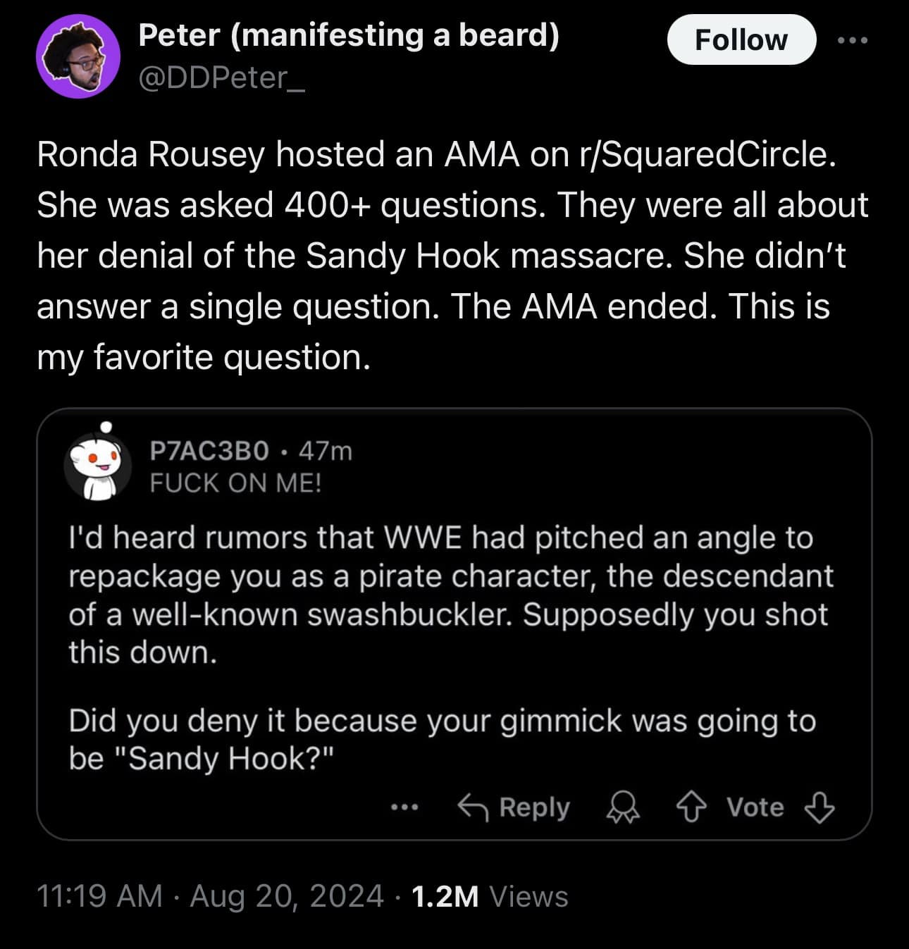Image resolution: width=909 pixels, height=949 pixels.
Task: Visit the @DDPeter_ handle link
Action: (222, 77)
